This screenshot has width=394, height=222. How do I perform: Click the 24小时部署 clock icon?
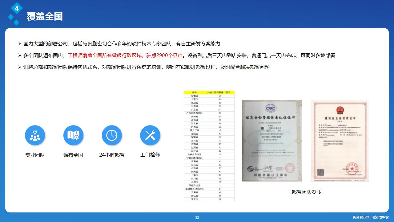coord(112,135)
